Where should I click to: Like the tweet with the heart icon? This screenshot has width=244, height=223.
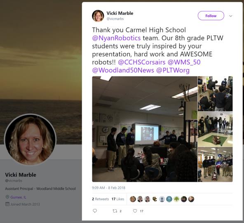tap(135, 211)
